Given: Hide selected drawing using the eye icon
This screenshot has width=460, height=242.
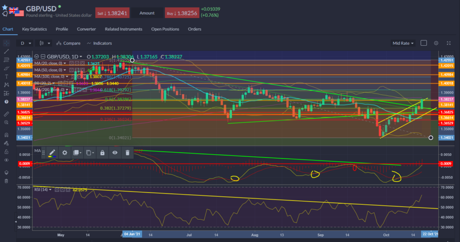Looking at the screenshot, I should point(115,153).
